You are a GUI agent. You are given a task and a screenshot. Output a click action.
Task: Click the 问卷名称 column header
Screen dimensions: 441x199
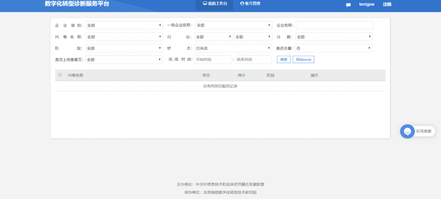(x=75, y=75)
